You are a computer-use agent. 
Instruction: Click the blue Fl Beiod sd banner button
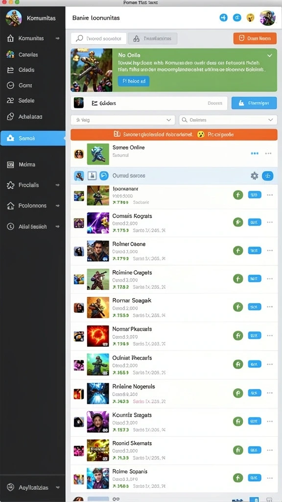pyautogui.click(x=134, y=81)
